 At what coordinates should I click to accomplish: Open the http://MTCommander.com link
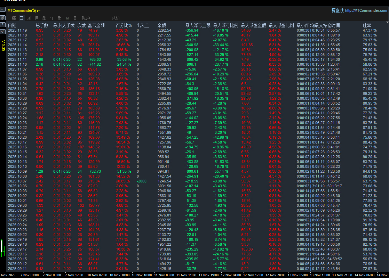click(x=366, y=10)
